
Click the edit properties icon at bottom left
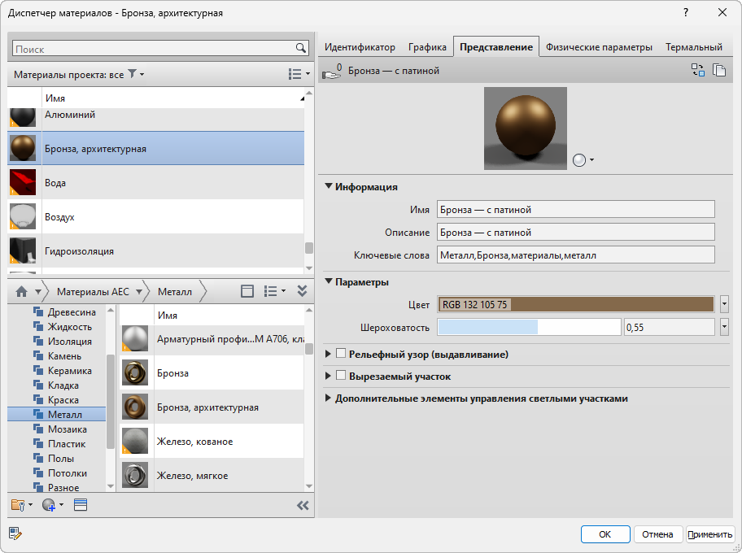coord(15,534)
